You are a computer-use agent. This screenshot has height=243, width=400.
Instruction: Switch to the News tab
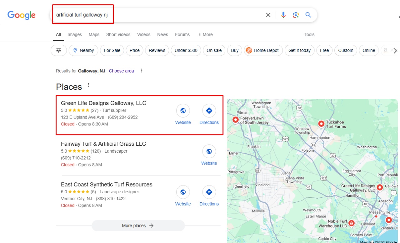pyautogui.click(x=162, y=34)
